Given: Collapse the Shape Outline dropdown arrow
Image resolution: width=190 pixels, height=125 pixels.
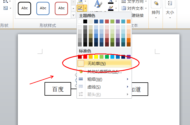Looking at the screenshot, I should pos(85,8).
